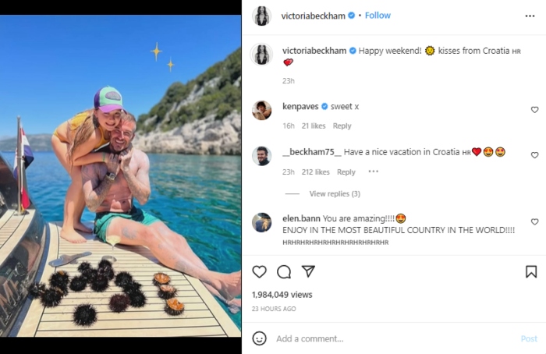This screenshot has width=546, height=354.
Task: Open comments via speech bubble icon
Action: [284, 271]
